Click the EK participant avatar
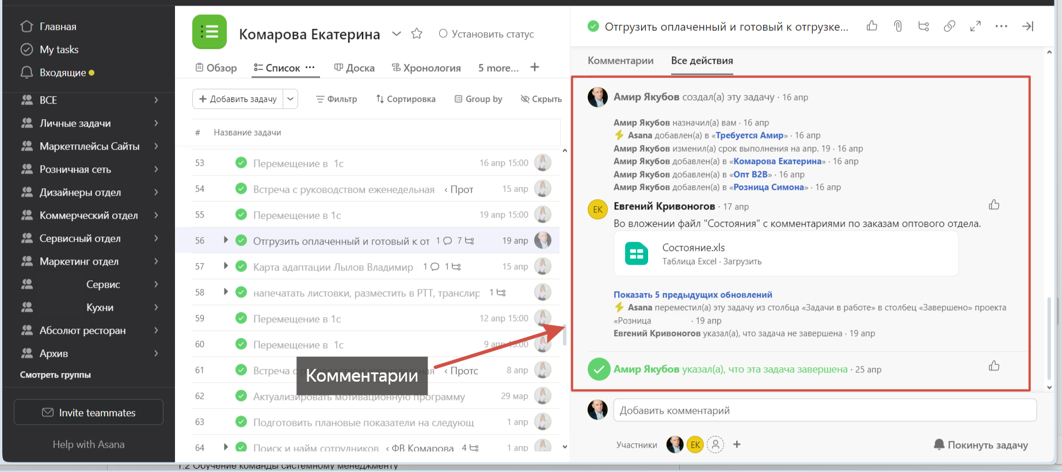The height and width of the screenshot is (472, 1062). click(695, 444)
